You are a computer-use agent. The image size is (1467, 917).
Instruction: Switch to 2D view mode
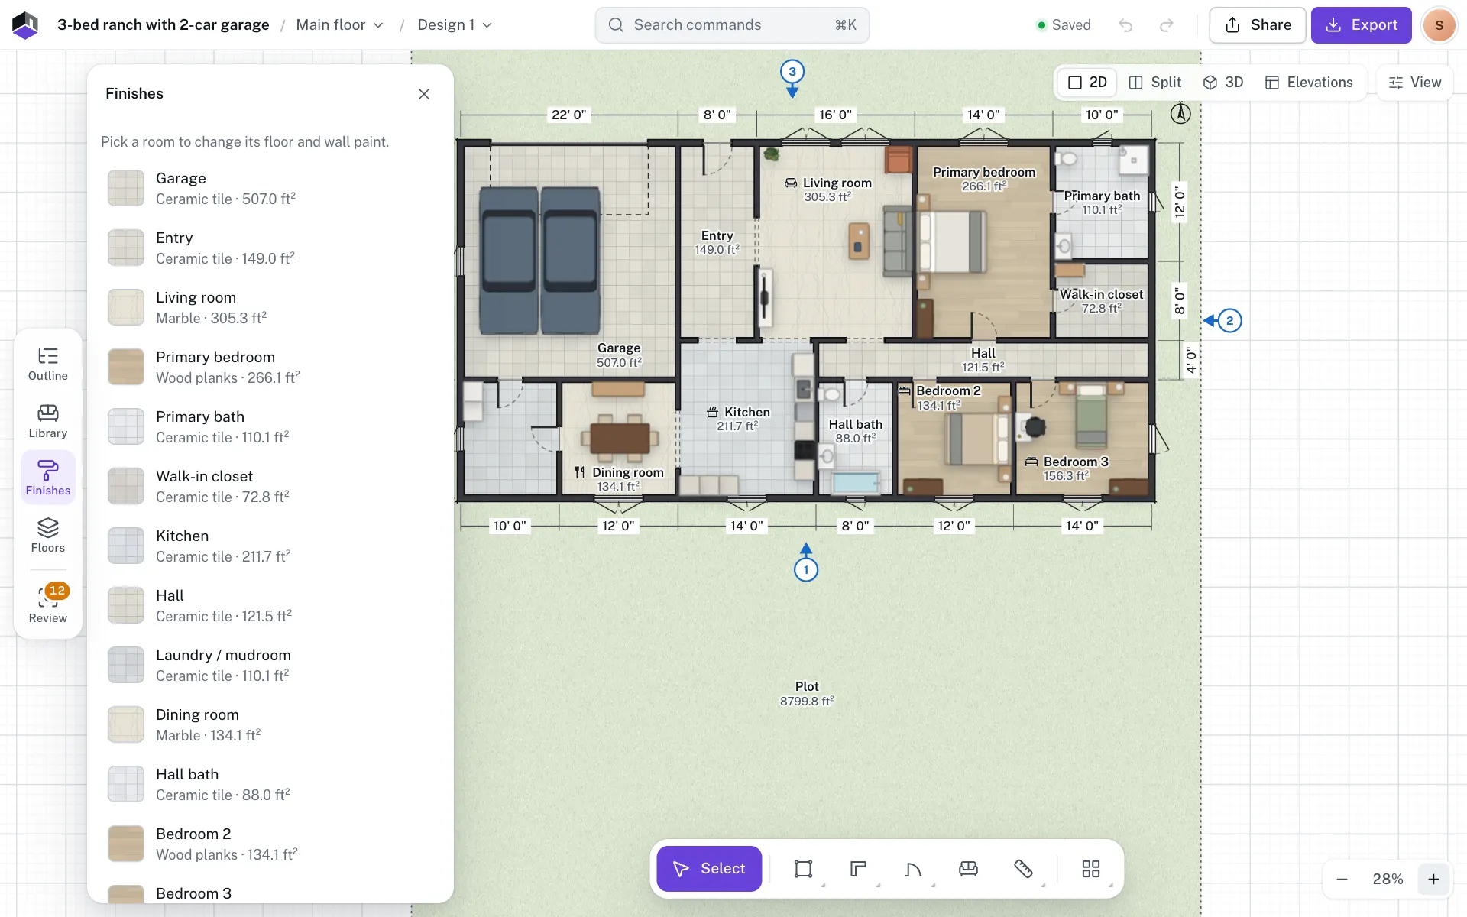point(1087,83)
